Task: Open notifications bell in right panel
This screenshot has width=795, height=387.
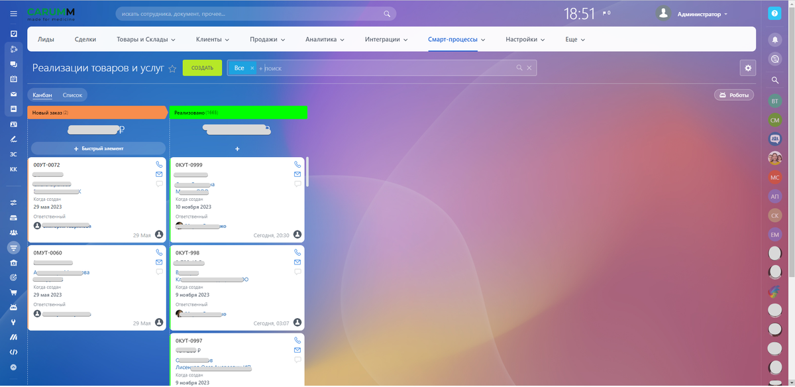Action: (774, 39)
